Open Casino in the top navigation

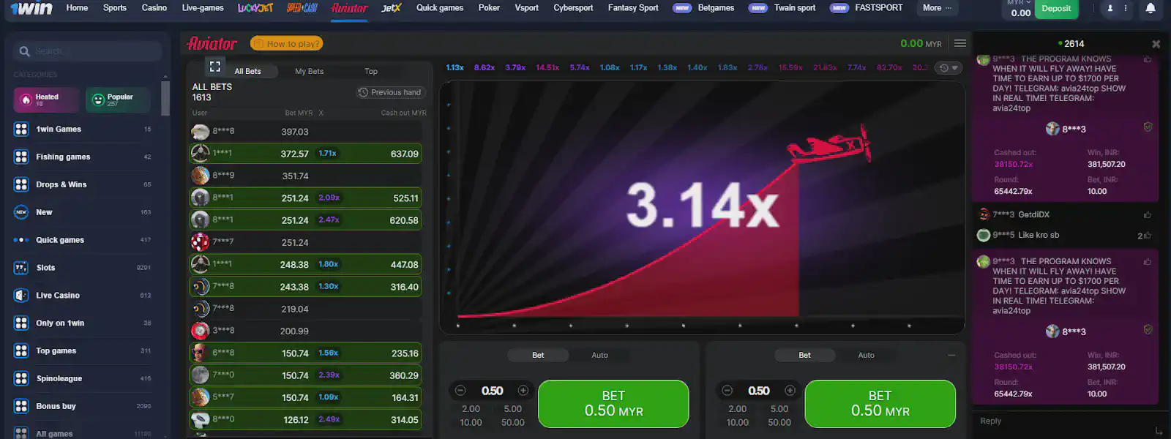pos(154,8)
